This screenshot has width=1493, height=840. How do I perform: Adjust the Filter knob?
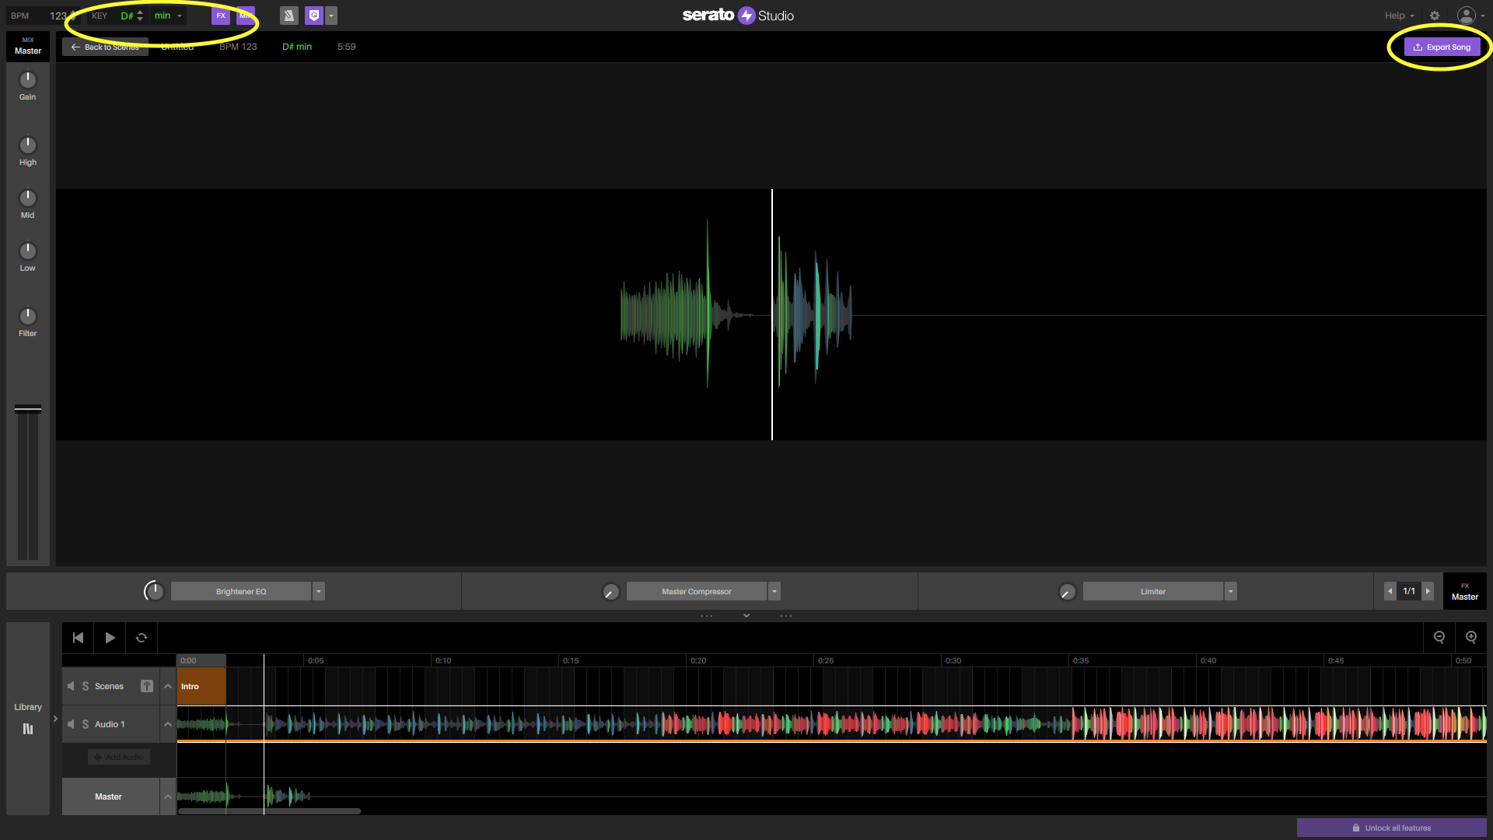click(28, 316)
